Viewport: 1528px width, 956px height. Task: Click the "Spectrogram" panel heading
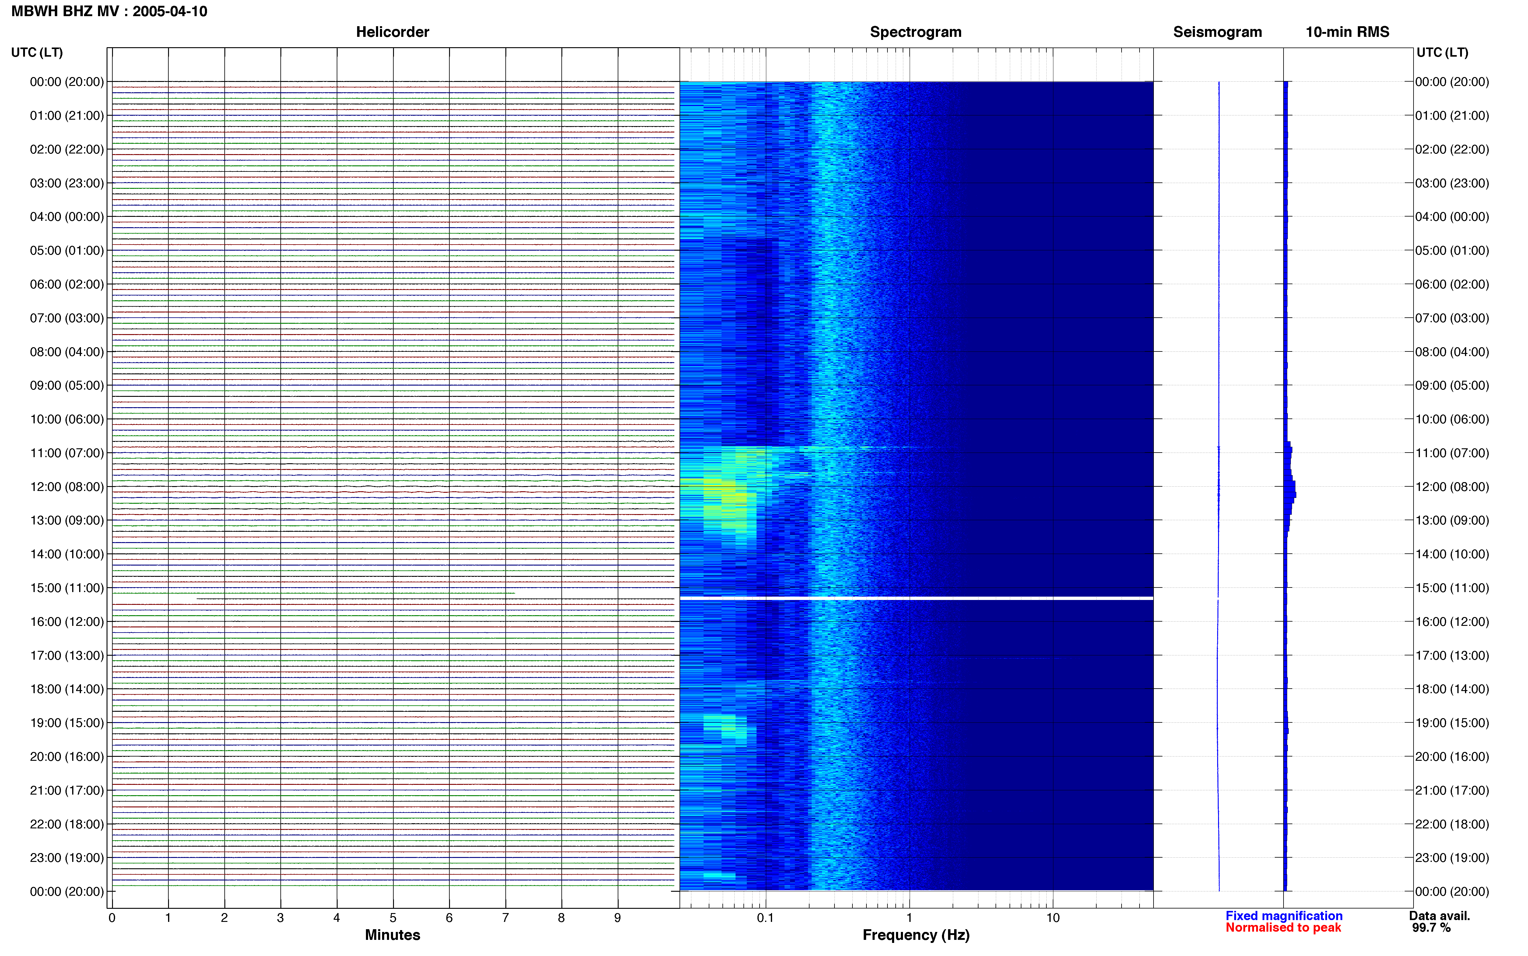pyautogui.click(x=916, y=32)
